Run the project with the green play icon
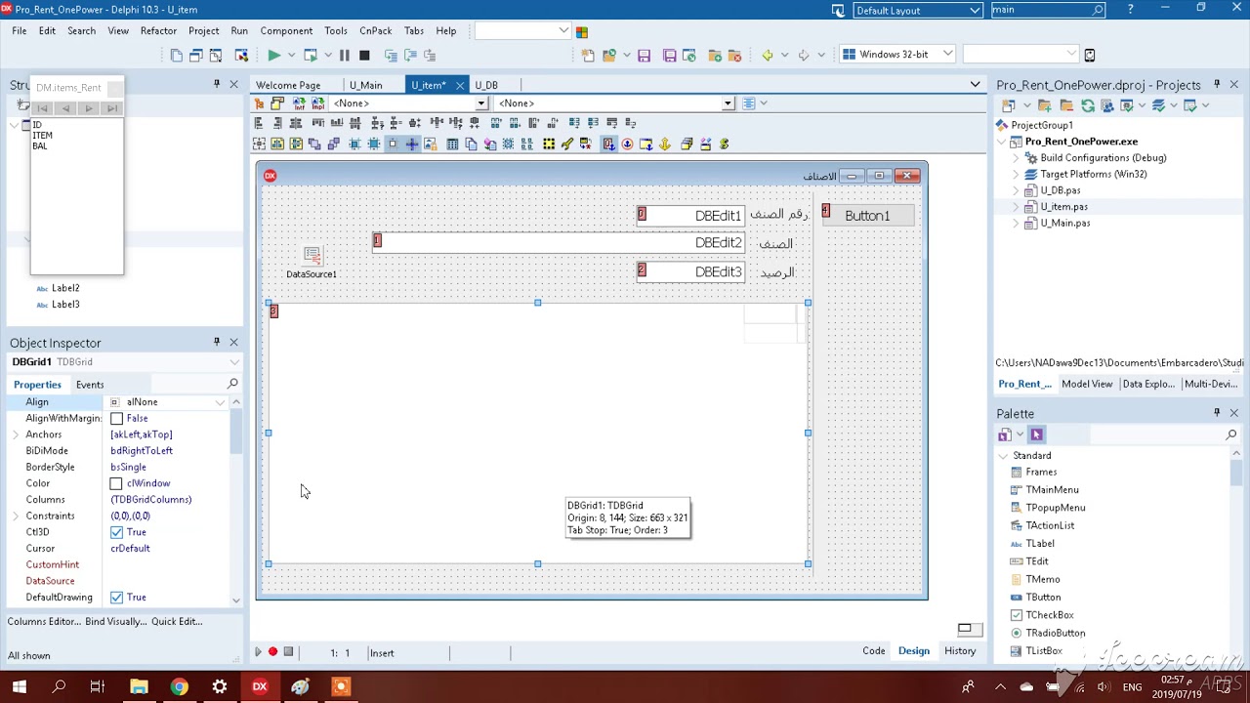 (274, 56)
